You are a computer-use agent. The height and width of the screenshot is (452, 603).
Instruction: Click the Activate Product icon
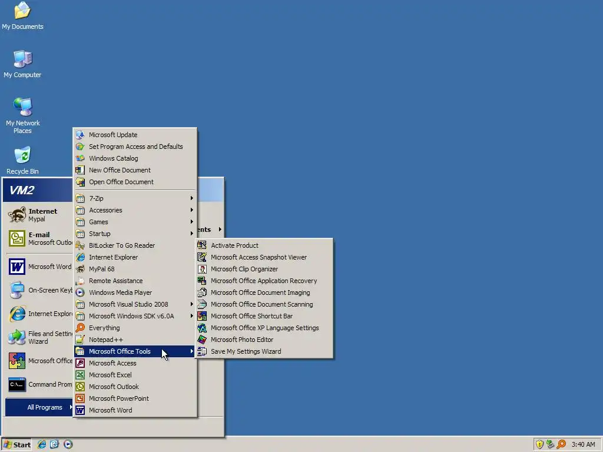point(202,245)
